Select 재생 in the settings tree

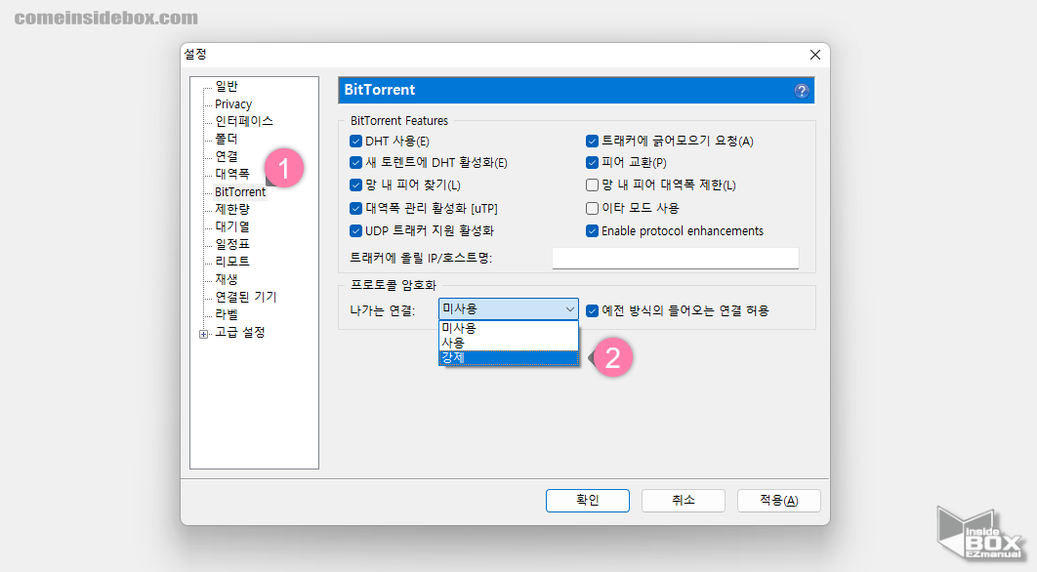[227, 279]
